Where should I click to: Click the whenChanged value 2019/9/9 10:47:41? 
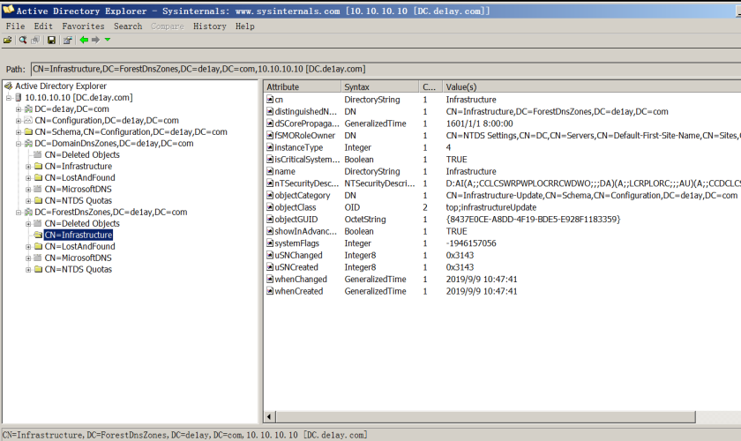481,279
